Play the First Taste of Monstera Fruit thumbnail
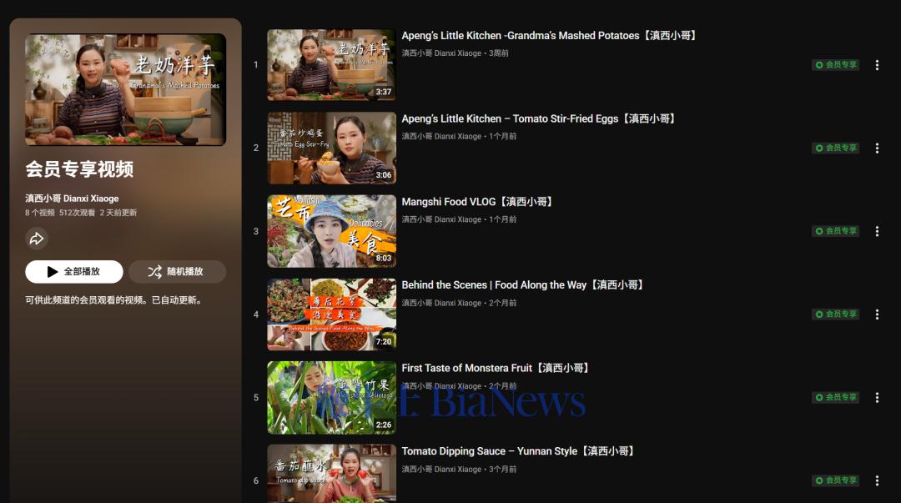Screen dimensions: 901x503 tap(331, 398)
